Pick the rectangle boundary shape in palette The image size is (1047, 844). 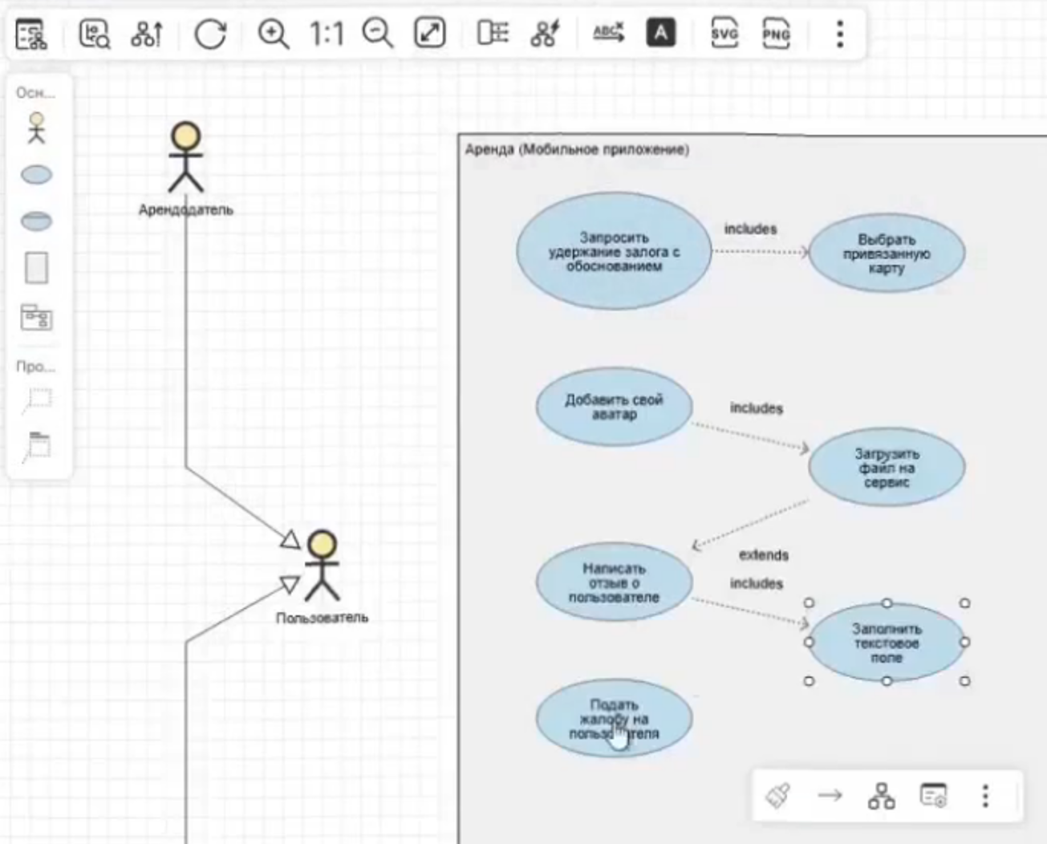tap(36, 268)
